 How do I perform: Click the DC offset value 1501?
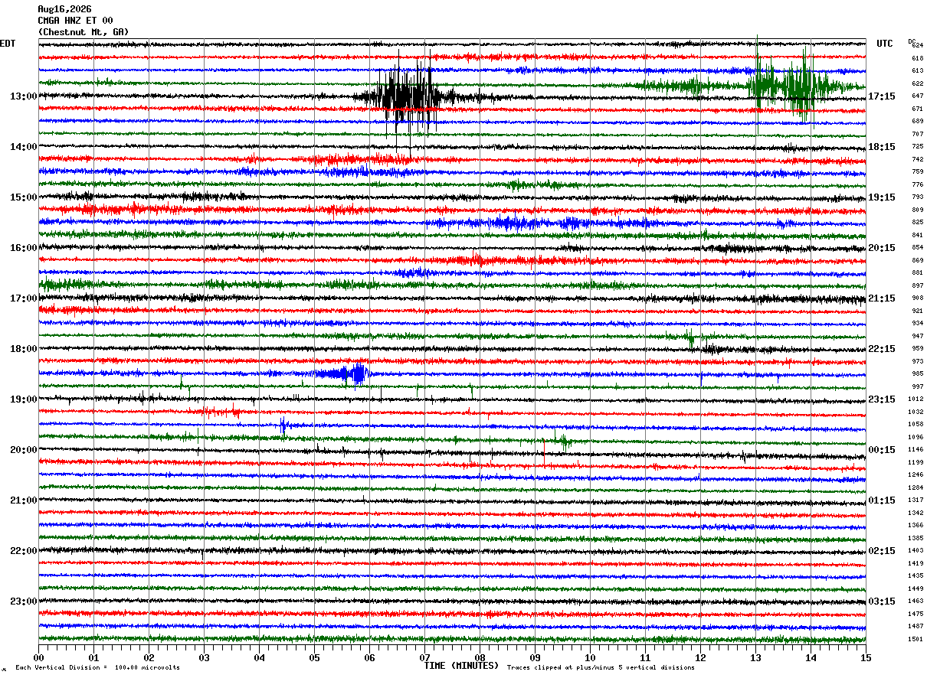point(916,639)
